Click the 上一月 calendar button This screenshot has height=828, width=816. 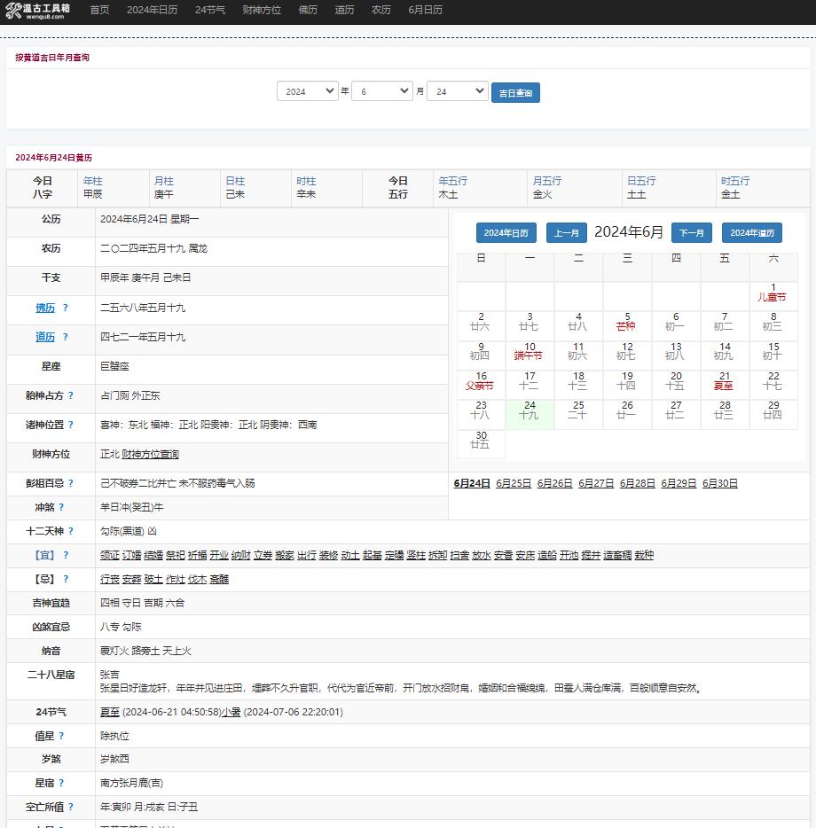point(566,233)
